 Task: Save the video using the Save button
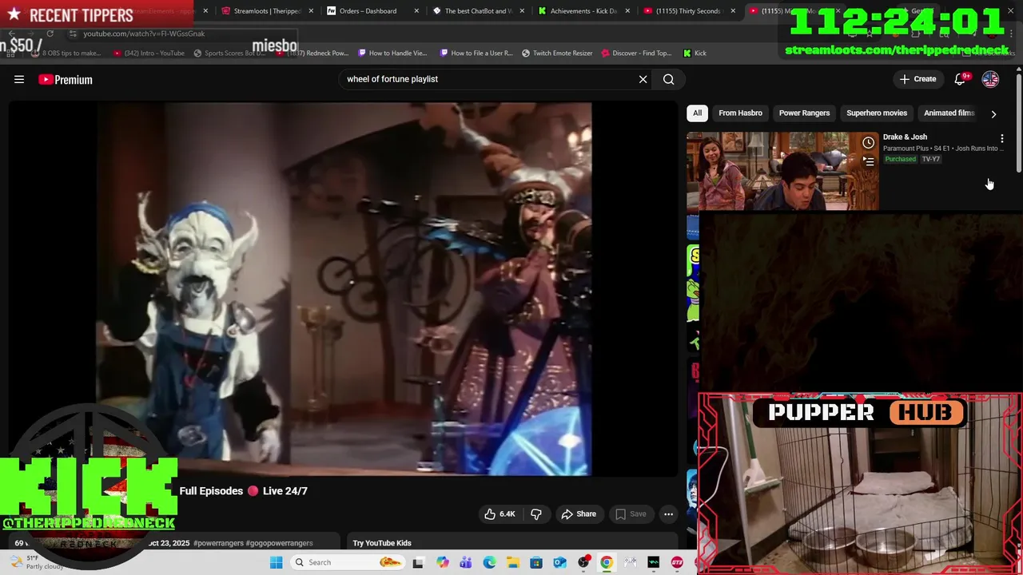point(630,514)
